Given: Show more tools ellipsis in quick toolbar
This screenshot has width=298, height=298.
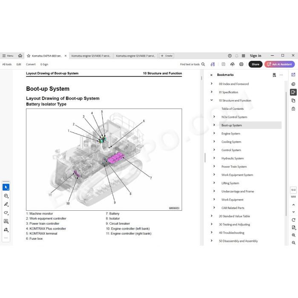Looking at the screenshot, I should [6, 238].
